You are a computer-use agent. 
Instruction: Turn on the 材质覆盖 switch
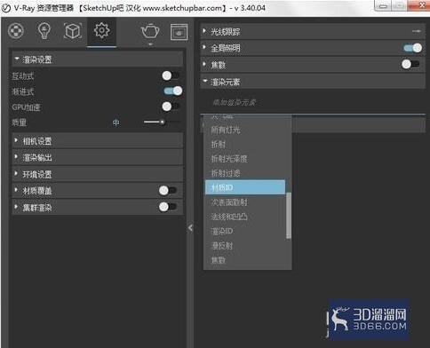[168, 190]
